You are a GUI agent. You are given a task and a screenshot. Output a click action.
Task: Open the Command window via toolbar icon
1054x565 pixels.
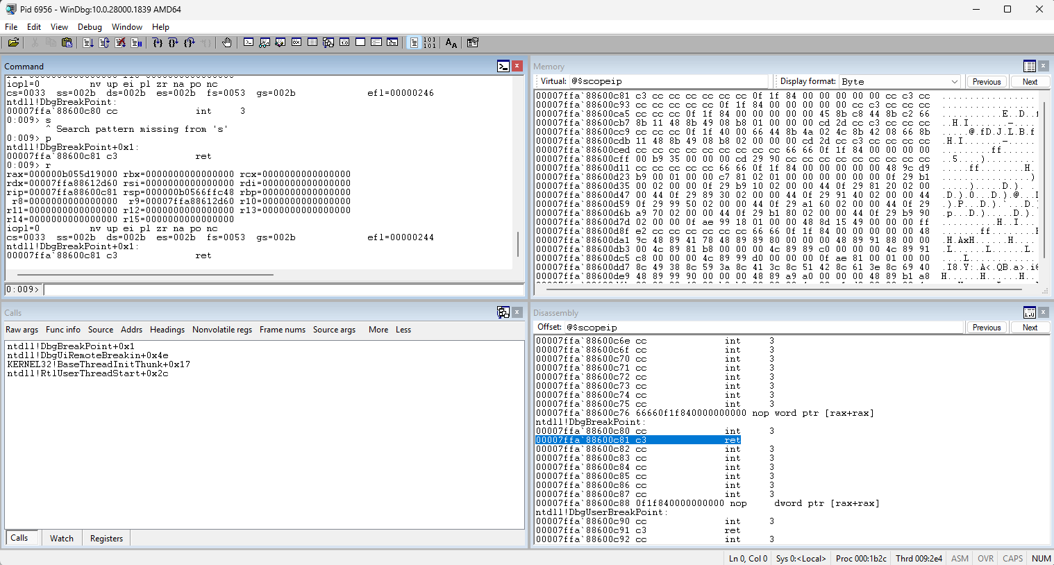pos(249,42)
